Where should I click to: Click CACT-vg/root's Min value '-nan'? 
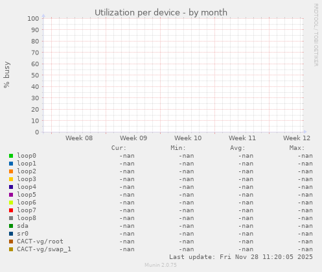pyautogui.click(x=187, y=241)
